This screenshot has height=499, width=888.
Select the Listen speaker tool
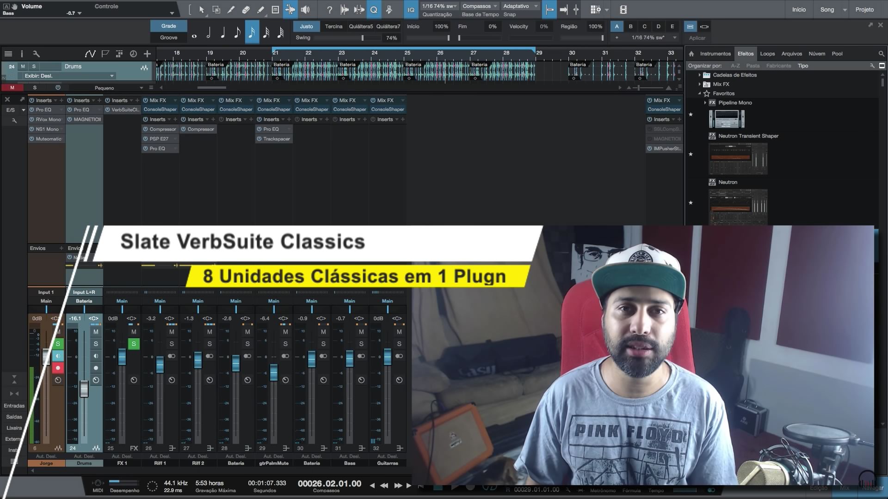[305, 10]
